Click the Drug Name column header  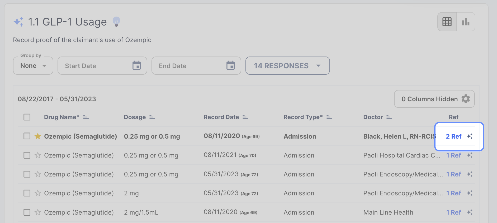62,117
